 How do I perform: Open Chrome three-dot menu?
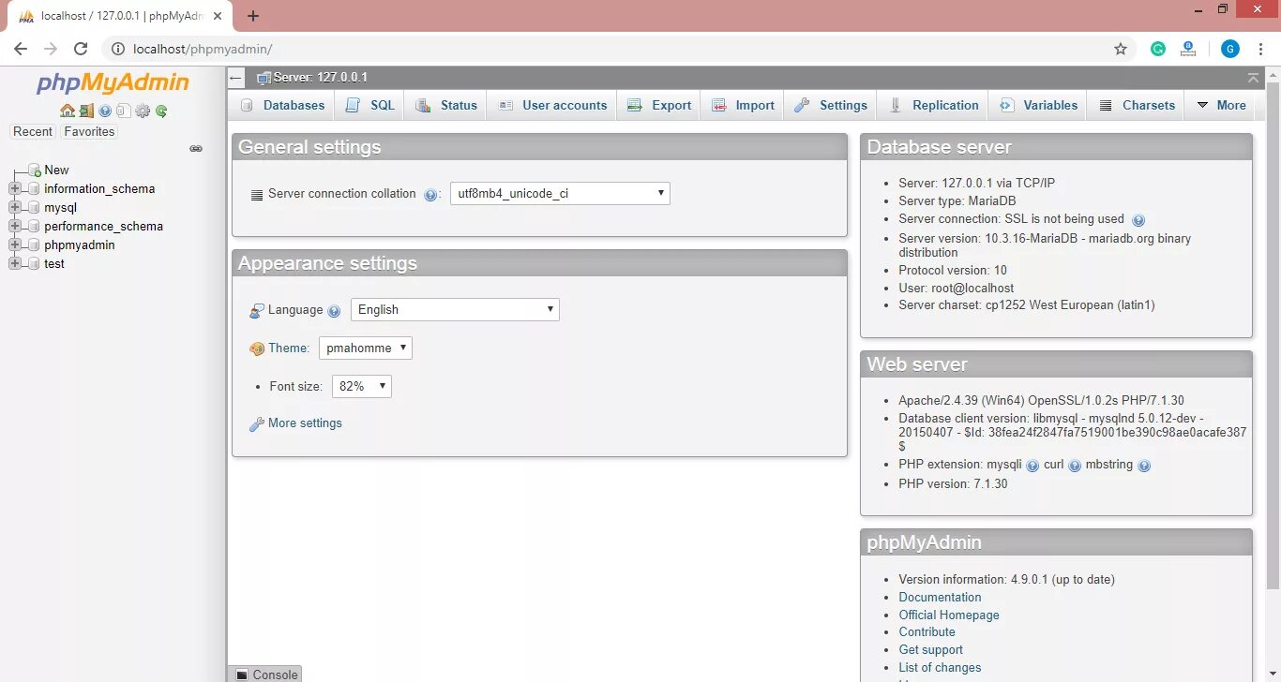[x=1260, y=49]
